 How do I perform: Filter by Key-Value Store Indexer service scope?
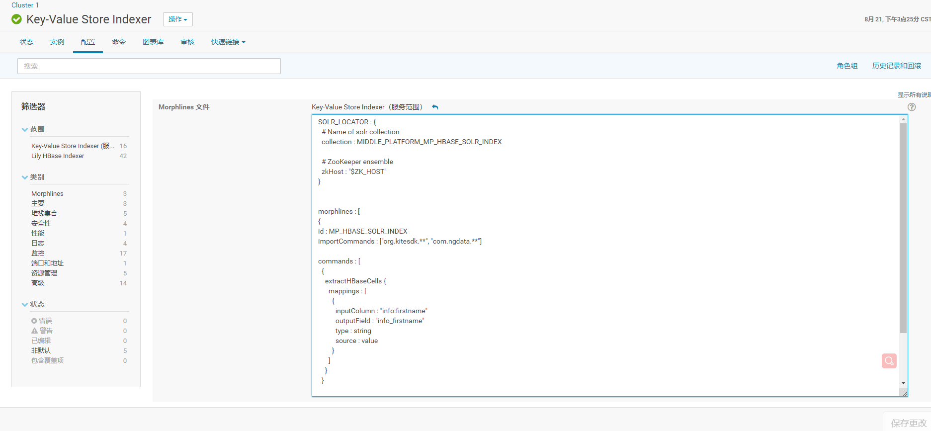coord(73,146)
